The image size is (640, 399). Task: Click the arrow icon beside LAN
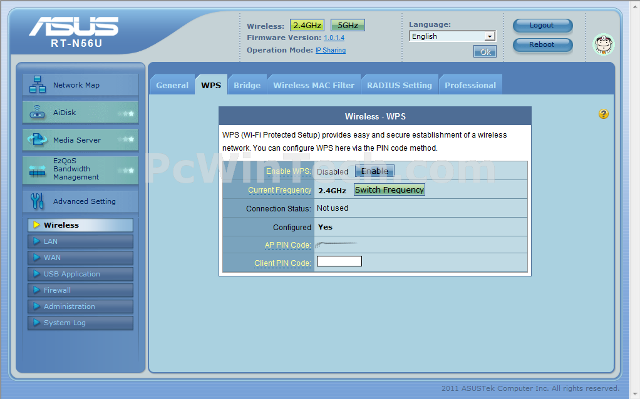[36, 241]
